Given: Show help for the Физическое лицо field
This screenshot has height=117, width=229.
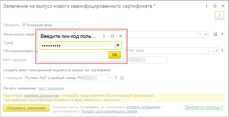Looking at the screenshot, I should [x=222, y=34].
